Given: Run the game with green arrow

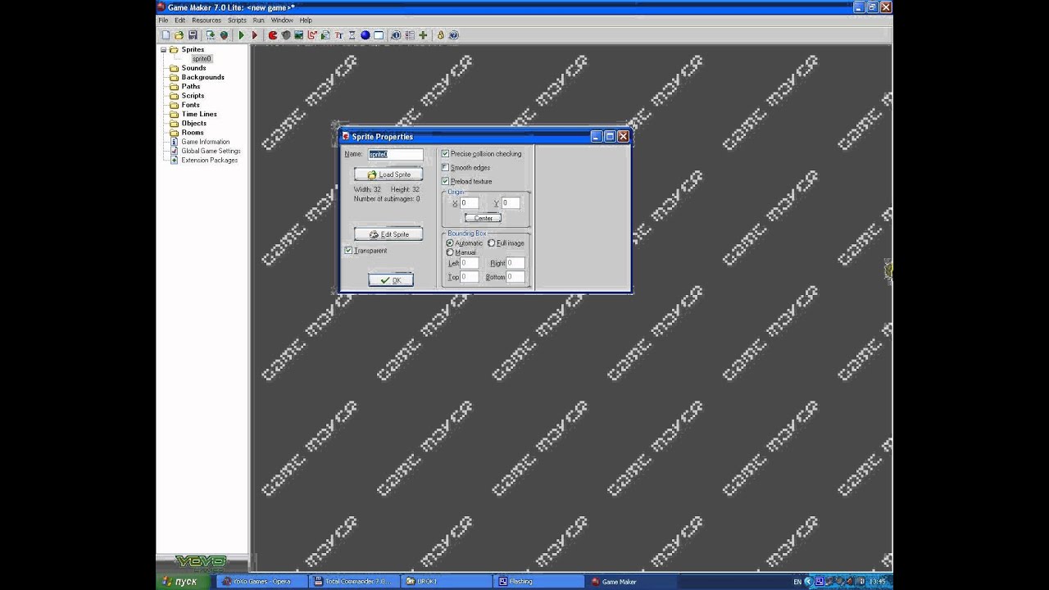Looking at the screenshot, I should (241, 35).
